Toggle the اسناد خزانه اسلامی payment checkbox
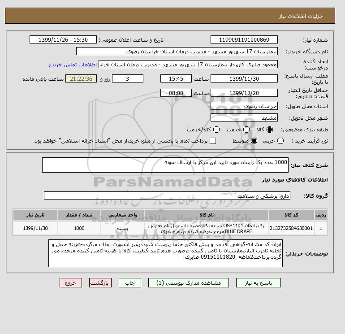The height and width of the screenshot is (334, 345). pos(213,141)
